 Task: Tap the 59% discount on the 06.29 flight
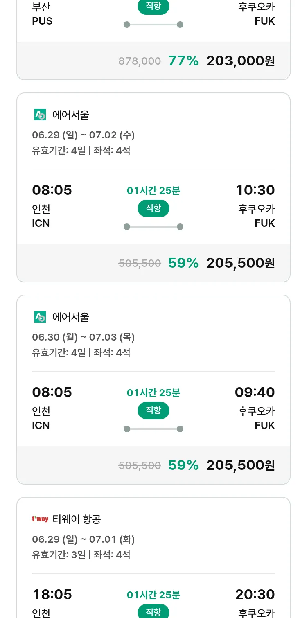[x=183, y=263]
